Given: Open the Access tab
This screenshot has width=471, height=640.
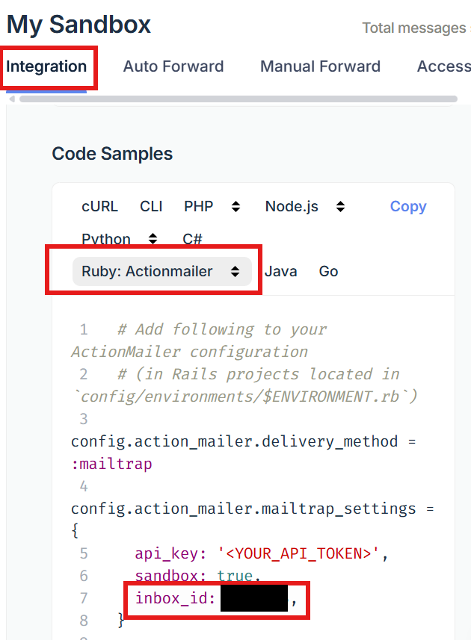Looking at the screenshot, I should coord(443,66).
